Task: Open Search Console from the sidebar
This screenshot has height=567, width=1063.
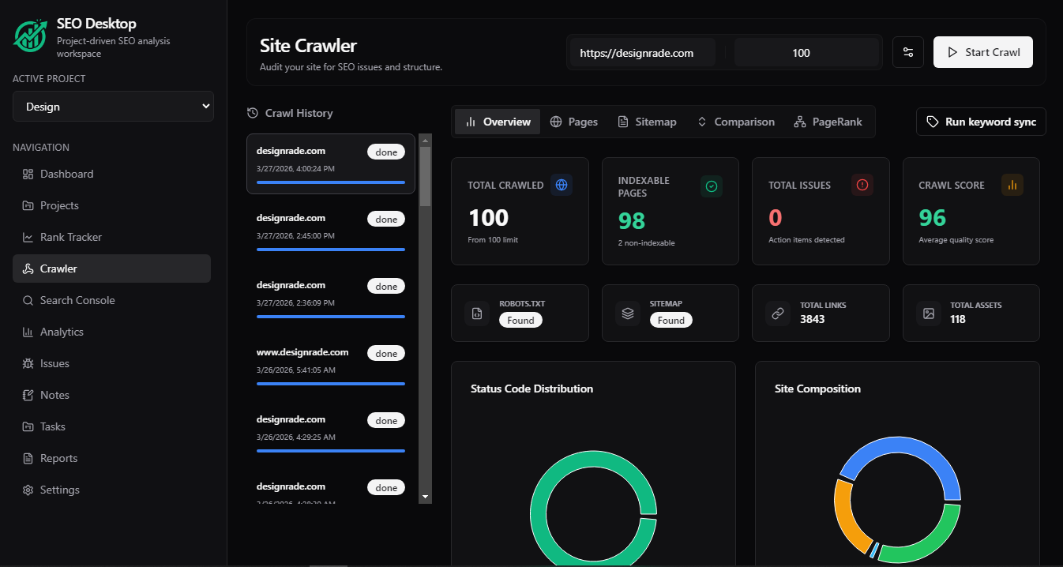Action: (111, 300)
